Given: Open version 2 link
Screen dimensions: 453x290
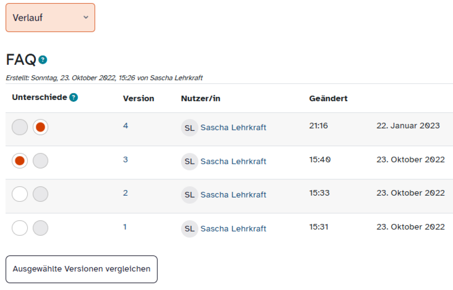Looking at the screenshot, I should (126, 193).
